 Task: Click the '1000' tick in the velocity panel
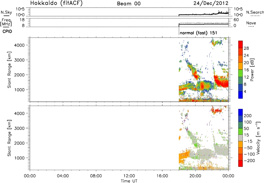click(19, 158)
